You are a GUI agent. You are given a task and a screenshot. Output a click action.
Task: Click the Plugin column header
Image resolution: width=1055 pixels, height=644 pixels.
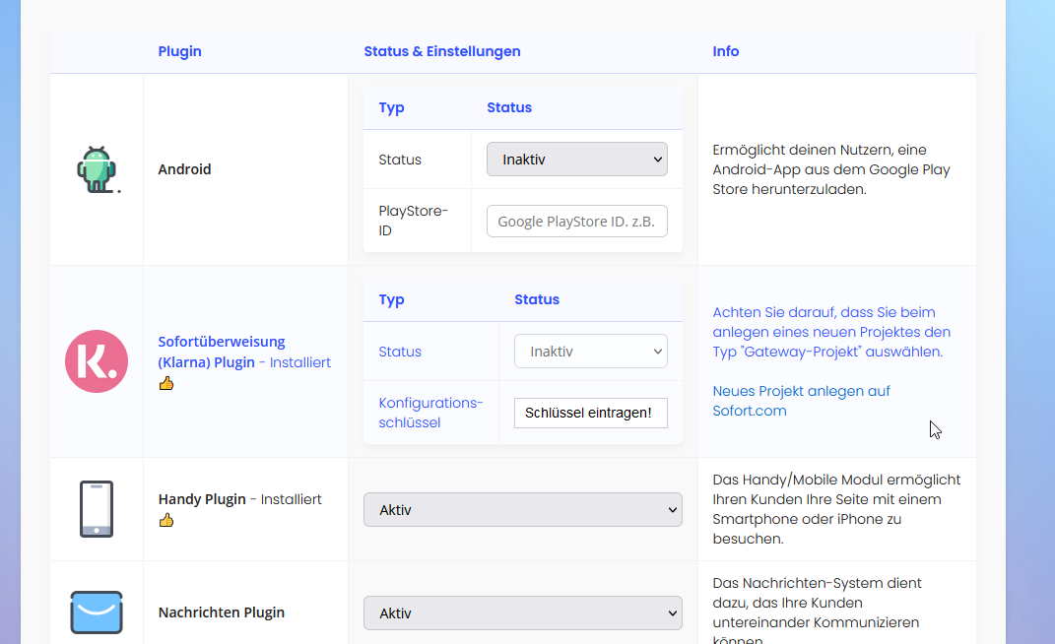tap(179, 51)
